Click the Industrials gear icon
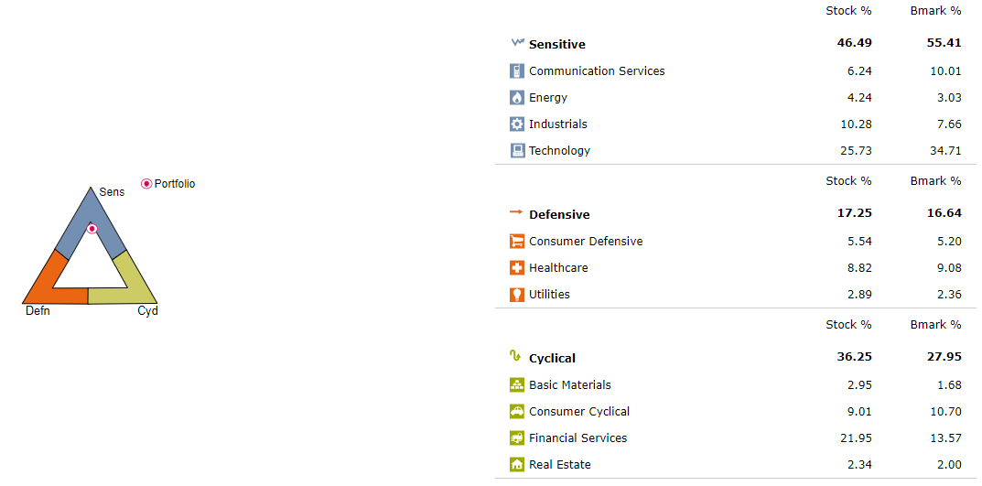This screenshot has height=486, width=982. coord(517,124)
